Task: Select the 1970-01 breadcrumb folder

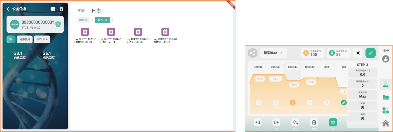Action: click(x=102, y=20)
